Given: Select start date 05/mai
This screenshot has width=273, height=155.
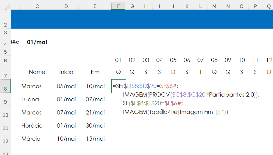Looking at the screenshot, I should (x=66, y=86).
